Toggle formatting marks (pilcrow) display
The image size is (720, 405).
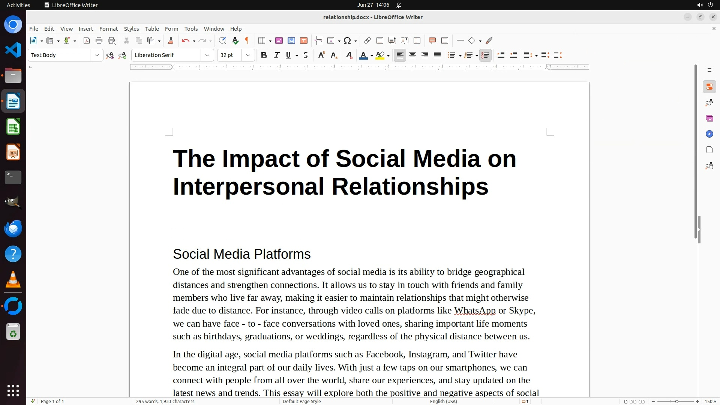tap(247, 41)
